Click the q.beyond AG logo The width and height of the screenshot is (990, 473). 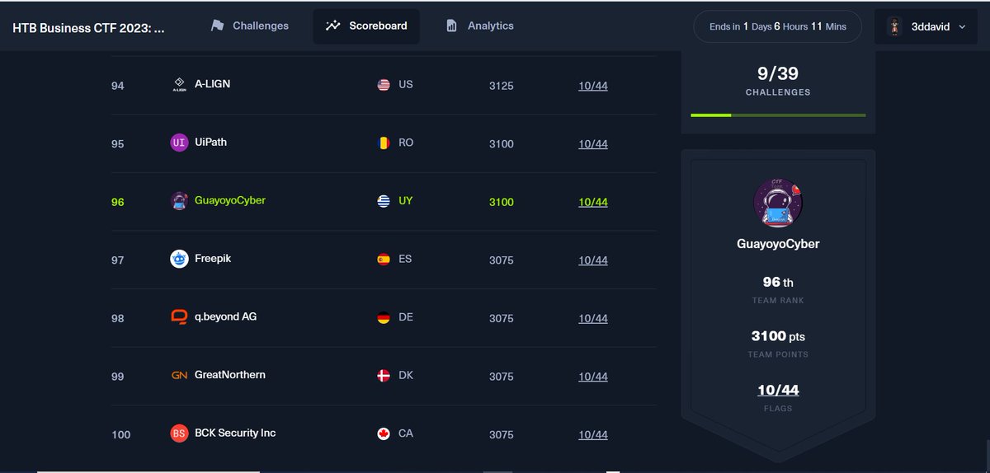tap(179, 317)
